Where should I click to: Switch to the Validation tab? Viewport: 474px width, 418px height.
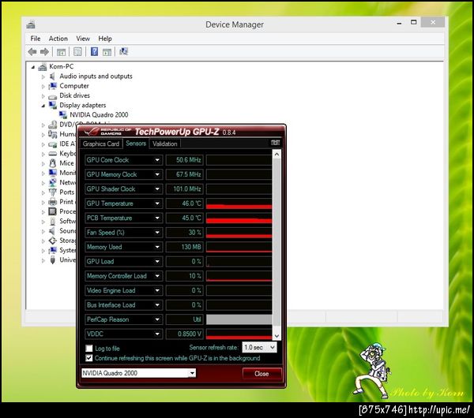tap(165, 144)
